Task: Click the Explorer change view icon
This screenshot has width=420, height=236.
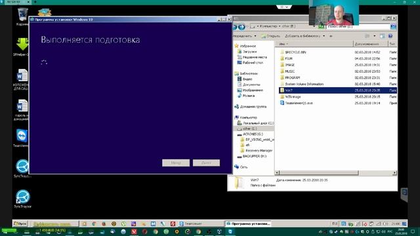Action: [367, 36]
